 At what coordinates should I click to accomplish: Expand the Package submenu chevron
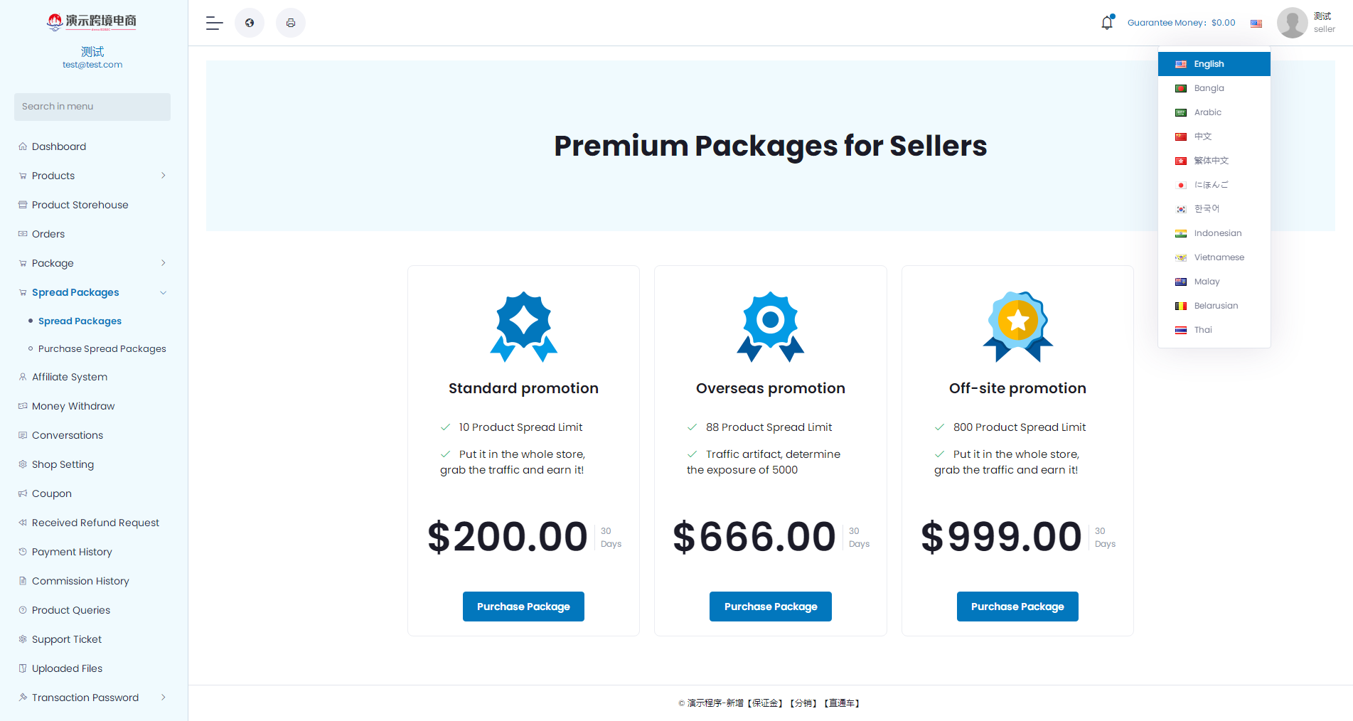coord(164,263)
